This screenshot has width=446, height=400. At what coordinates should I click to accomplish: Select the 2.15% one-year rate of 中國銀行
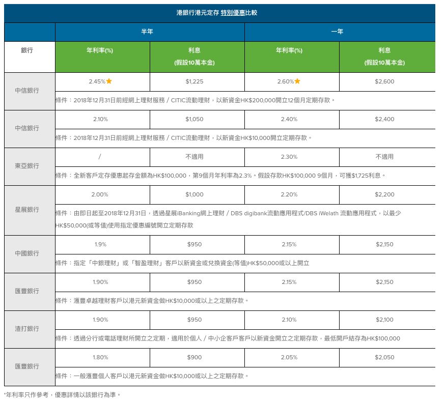tap(292, 245)
